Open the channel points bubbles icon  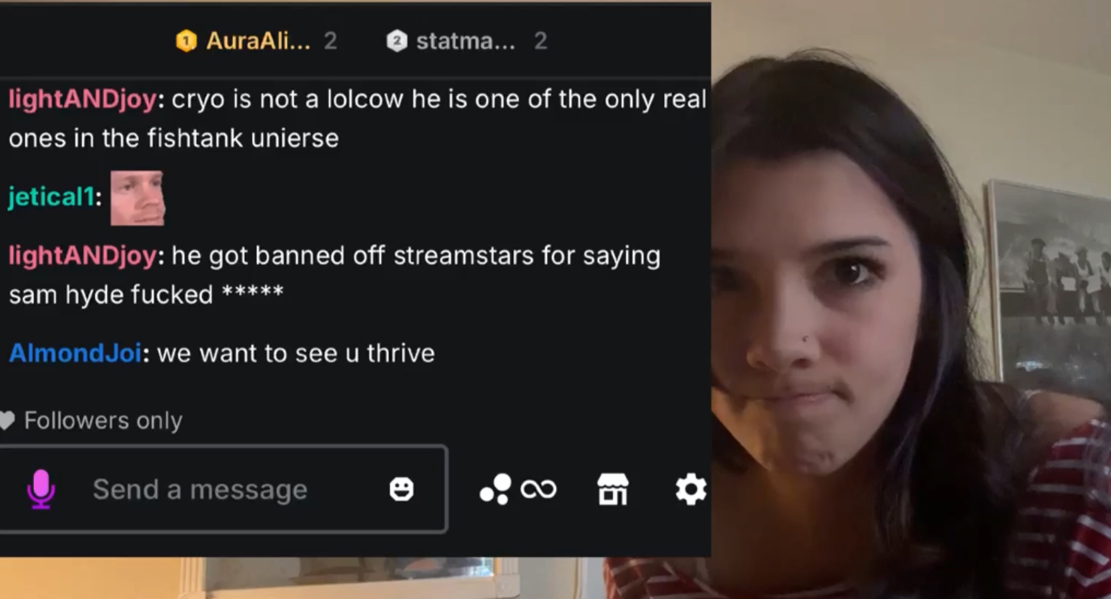tap(496, 489)
